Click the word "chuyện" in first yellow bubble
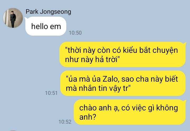Screen dimensions: 190x131 pyautogui.click(x=165, y=50)
